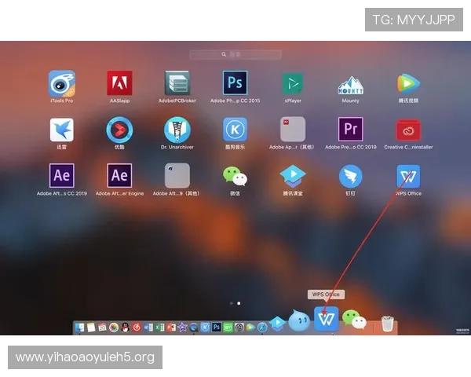Open the QuickTime Player icon in the Dock
This screenshot has height=377, width=471.
(193, 327)
